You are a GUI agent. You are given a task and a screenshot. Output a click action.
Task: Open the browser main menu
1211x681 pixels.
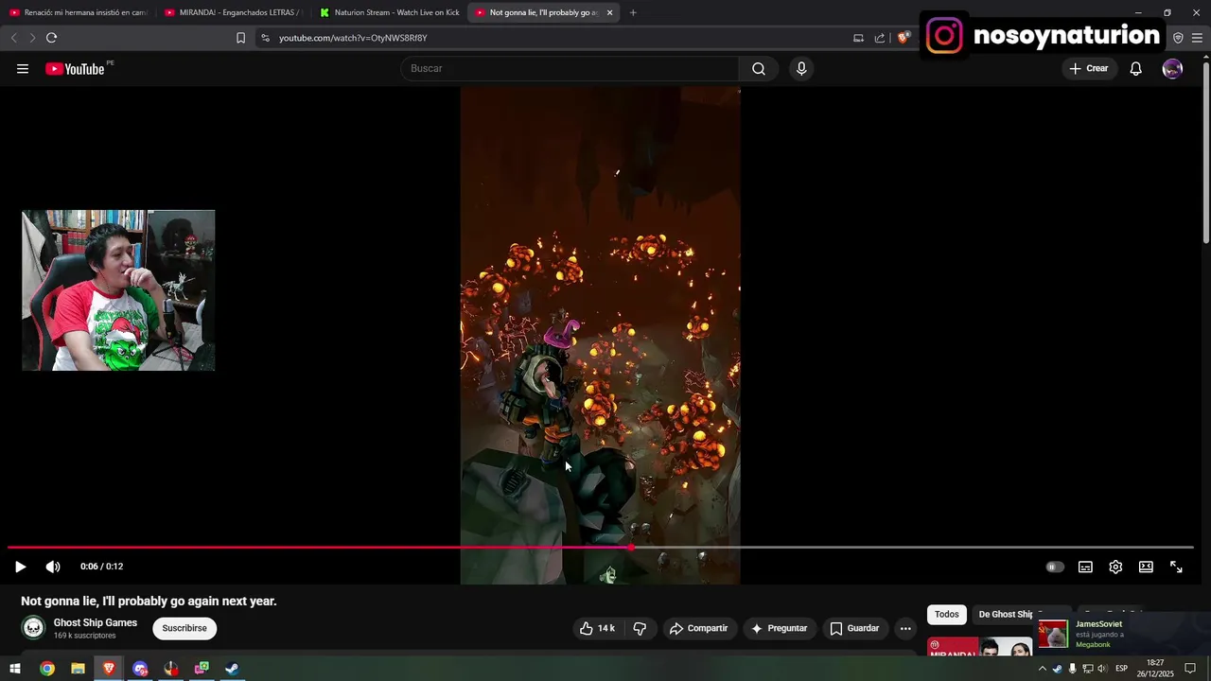point(1197,38)
